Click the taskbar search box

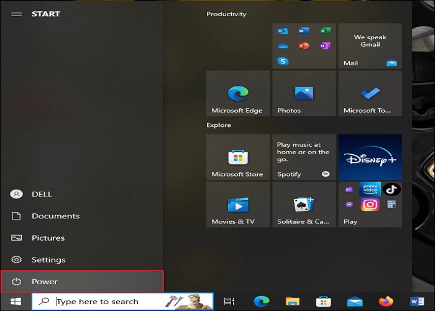(x=122, y=302)
